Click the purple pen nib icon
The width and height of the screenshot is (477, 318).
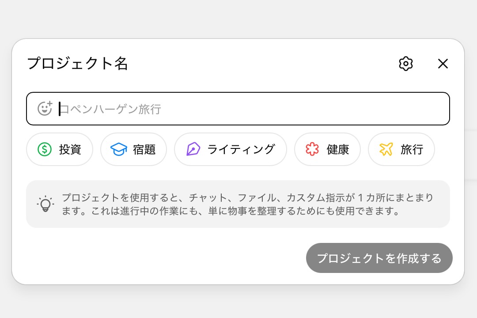(193, 149)
